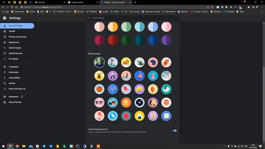Choose the origami penguin avatar
This screenshot has height=149, width=265.
pyautogui.click(x=126, y=76)
